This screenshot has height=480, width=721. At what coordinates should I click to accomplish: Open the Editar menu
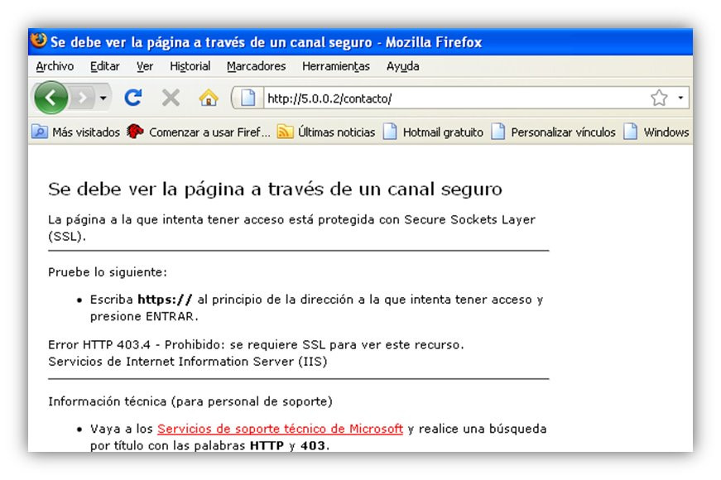pyautogui.click(x=105, y=66)
